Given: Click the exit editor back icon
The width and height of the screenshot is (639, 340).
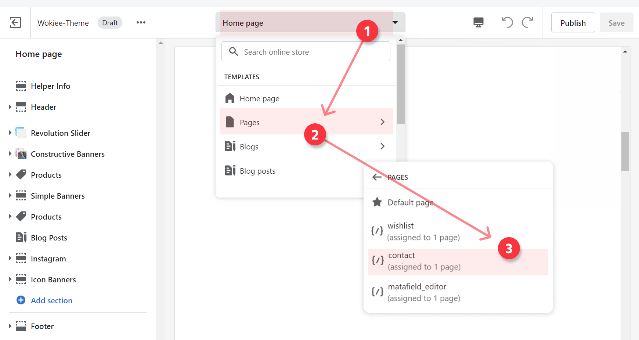Looking at the screenshot, I should coord(15,23).
